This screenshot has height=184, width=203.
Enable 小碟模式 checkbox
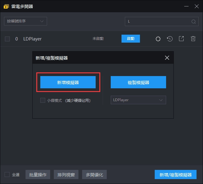tap(43, 100)
